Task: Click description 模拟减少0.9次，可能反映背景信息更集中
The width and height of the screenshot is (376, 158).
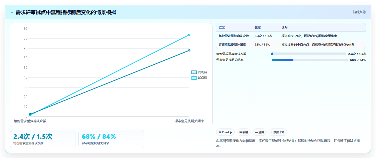Action: [x=309, y=36]
